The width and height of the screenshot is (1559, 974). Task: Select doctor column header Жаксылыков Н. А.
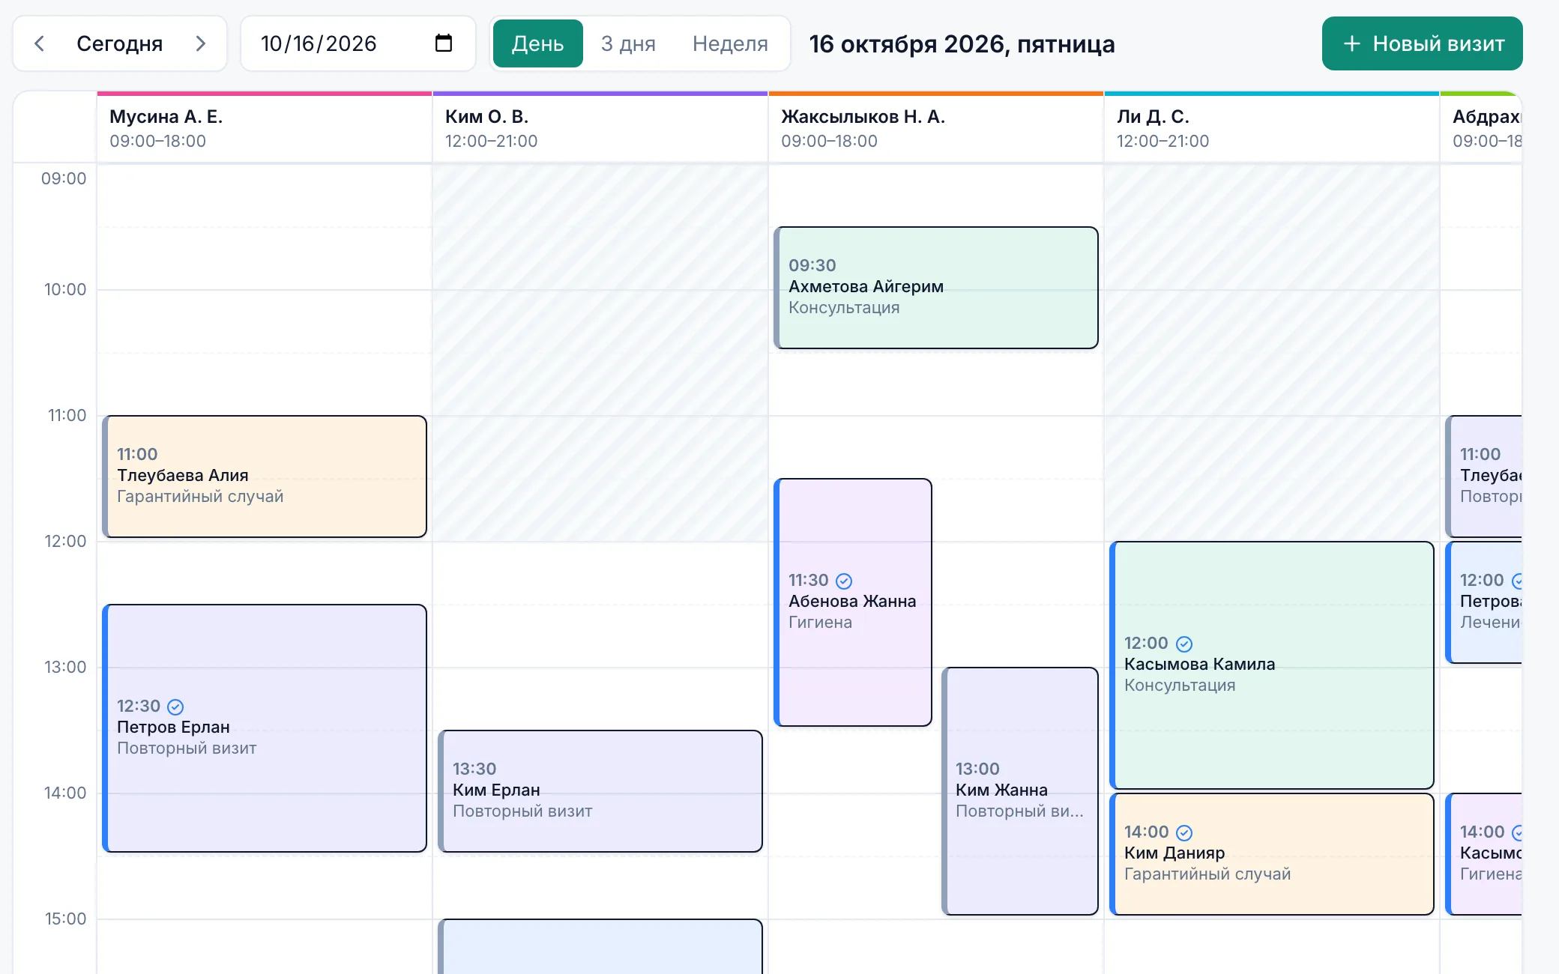click(x=936, y=128)
